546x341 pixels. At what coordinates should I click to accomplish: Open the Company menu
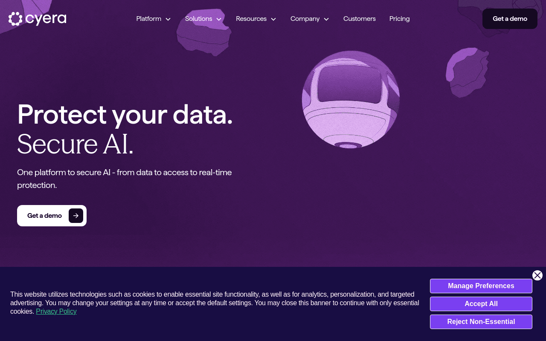pos(305,19)
